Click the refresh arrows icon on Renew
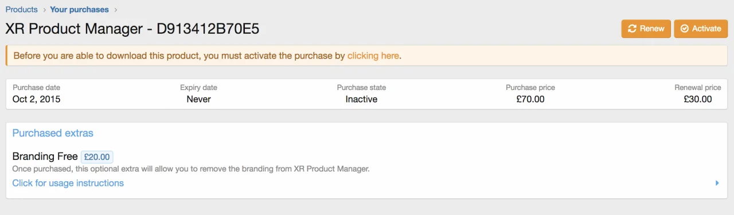The height and width of the screenshot is (215, 734). pos(632,29)
